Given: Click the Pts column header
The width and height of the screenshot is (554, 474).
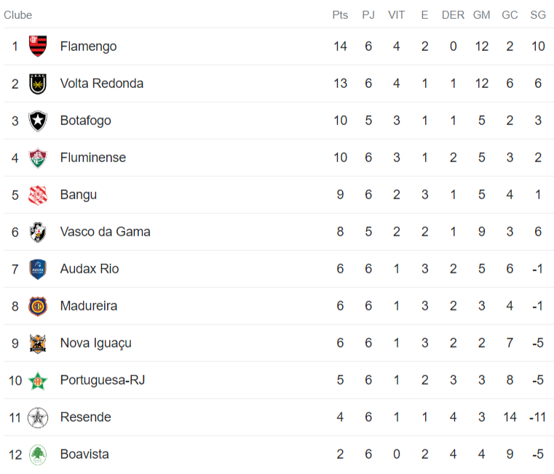Looking at the screenshot, I should (340, 15).
